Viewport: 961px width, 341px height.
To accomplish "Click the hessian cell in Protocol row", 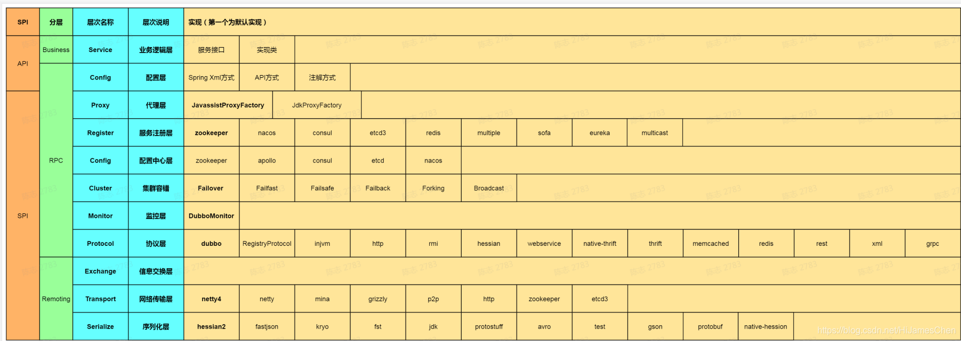I will pos(489,244).
